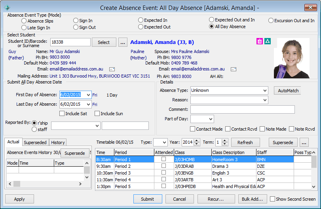Click Supersede in Absence Events History

(75, 153)
